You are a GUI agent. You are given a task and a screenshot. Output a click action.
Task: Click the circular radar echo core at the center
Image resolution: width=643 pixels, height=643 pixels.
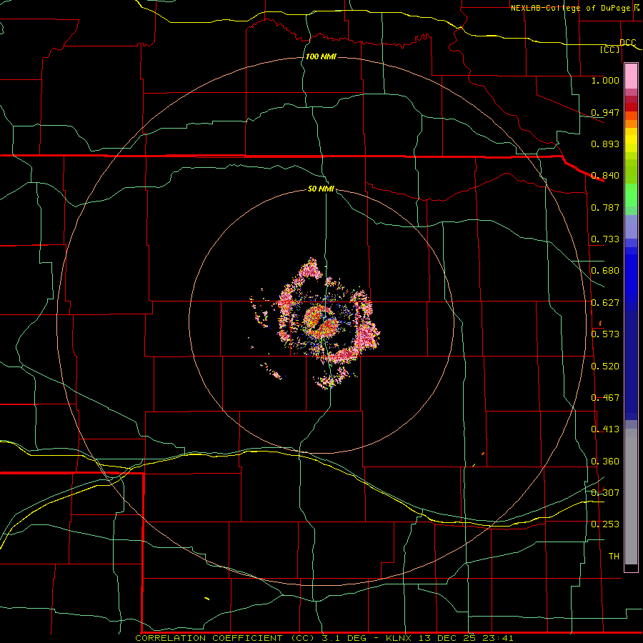coord(321,321)
